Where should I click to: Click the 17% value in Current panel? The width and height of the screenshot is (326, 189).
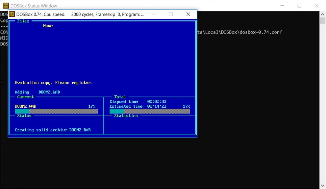click(x=92, y=106)
